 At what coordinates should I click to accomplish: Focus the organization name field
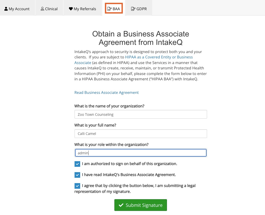pos(141,114)
